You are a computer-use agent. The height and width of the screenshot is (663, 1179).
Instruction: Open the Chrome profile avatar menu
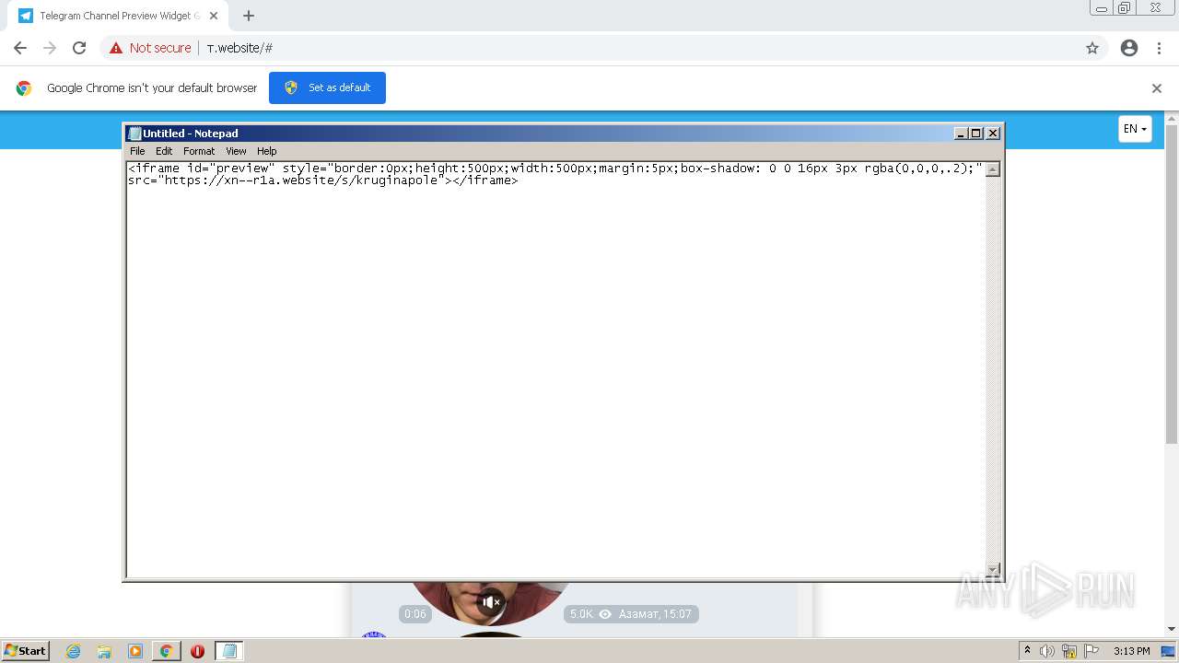pyautogui.click(x=1129, y=48)
